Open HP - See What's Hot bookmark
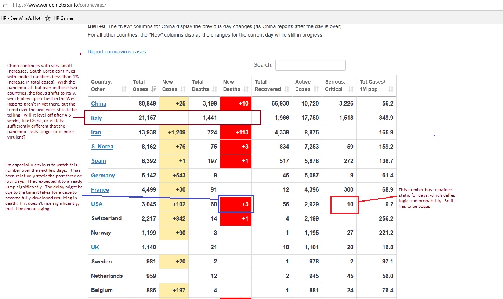The image size is (503, 299). pyautogui.click(x=21, y=18)
